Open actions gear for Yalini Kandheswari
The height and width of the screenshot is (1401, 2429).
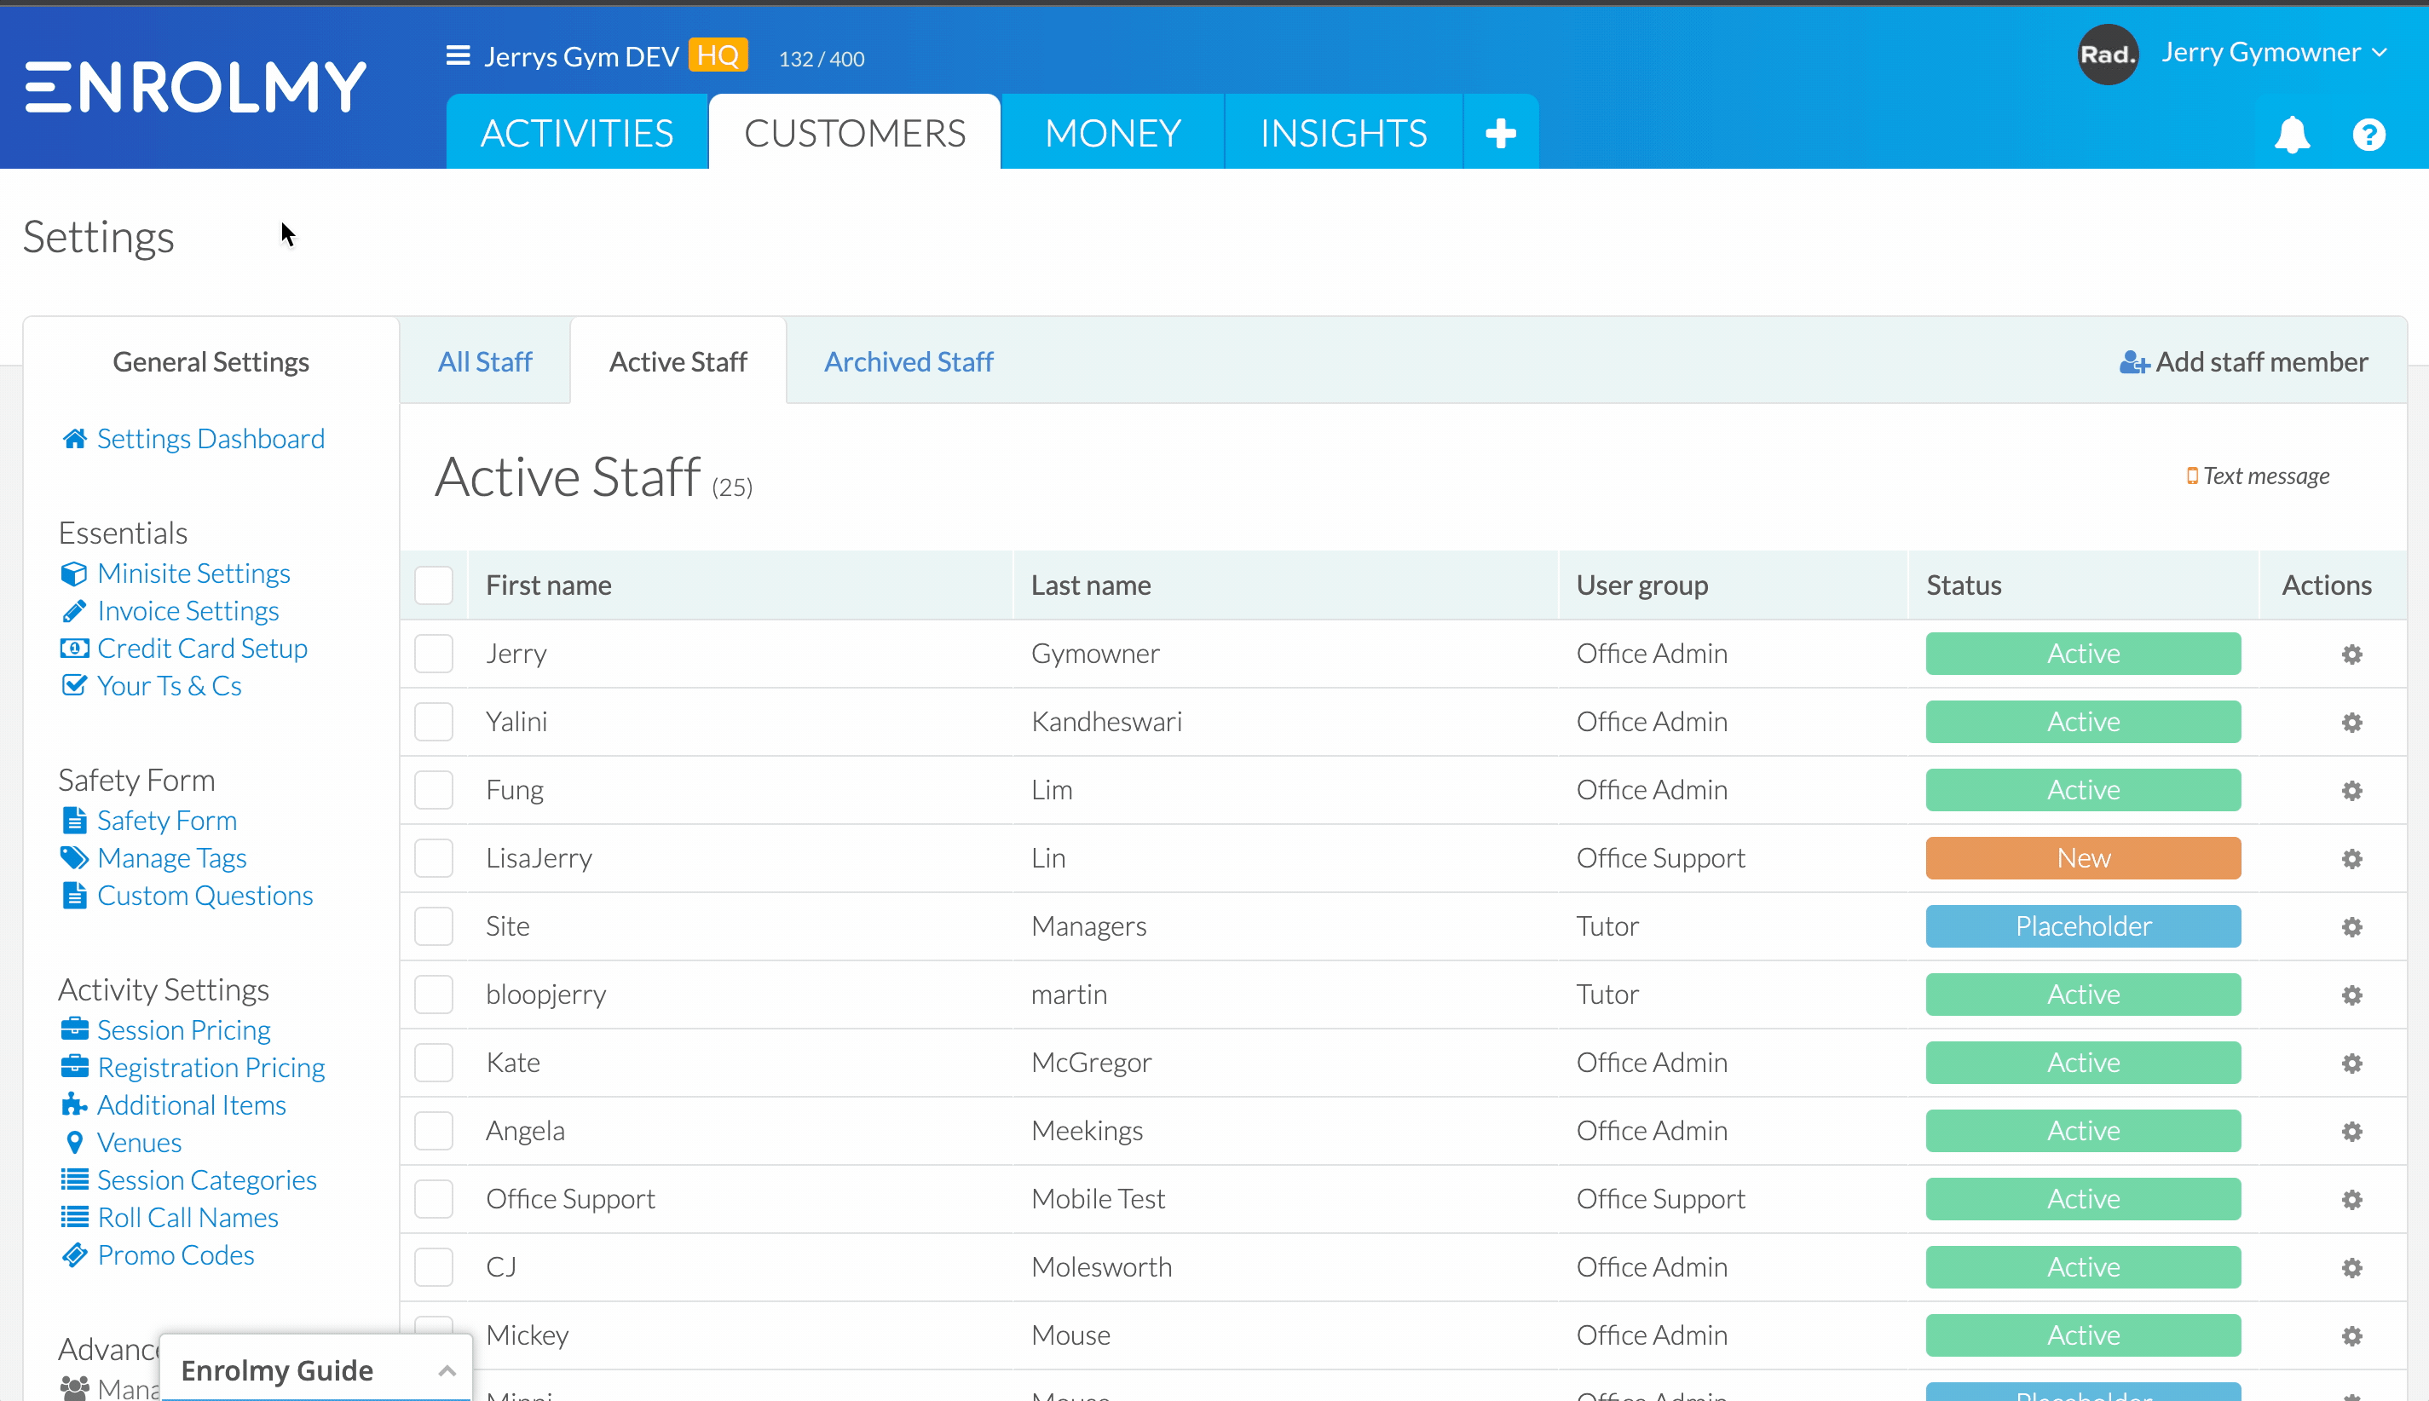tap(2352, 723)
